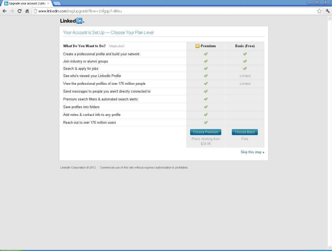This screenshot has width=332, height=251.
Task: Click the Premium column header
Action: 206,46
